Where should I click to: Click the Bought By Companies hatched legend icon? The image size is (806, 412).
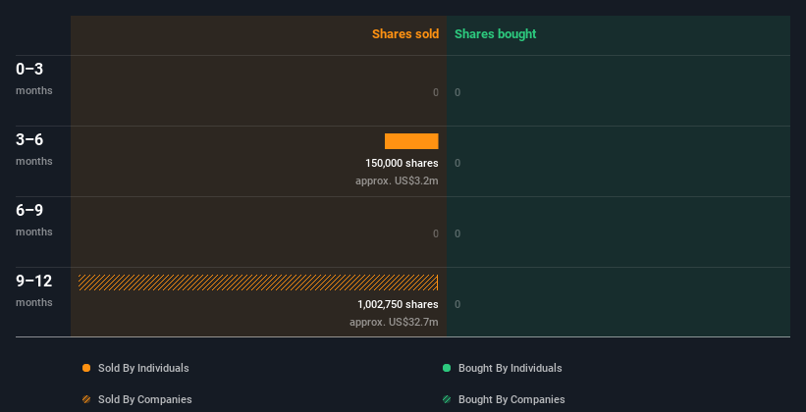click(x=447, y=399)
